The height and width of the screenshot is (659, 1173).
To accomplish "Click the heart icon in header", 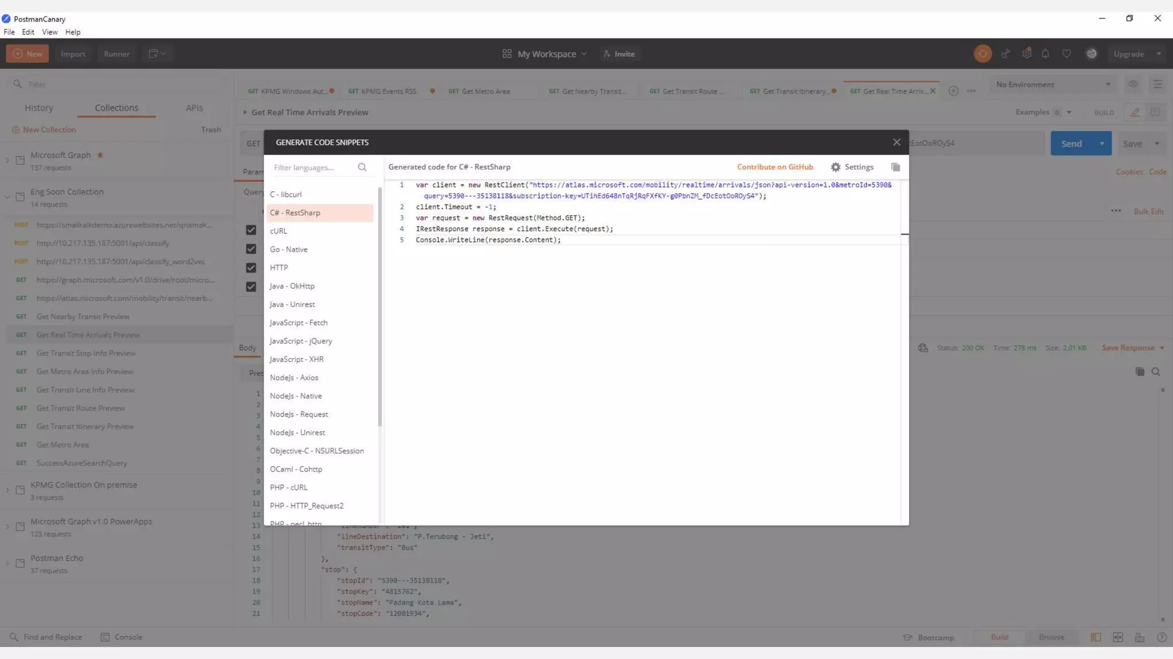I will tap(1066, 54).
